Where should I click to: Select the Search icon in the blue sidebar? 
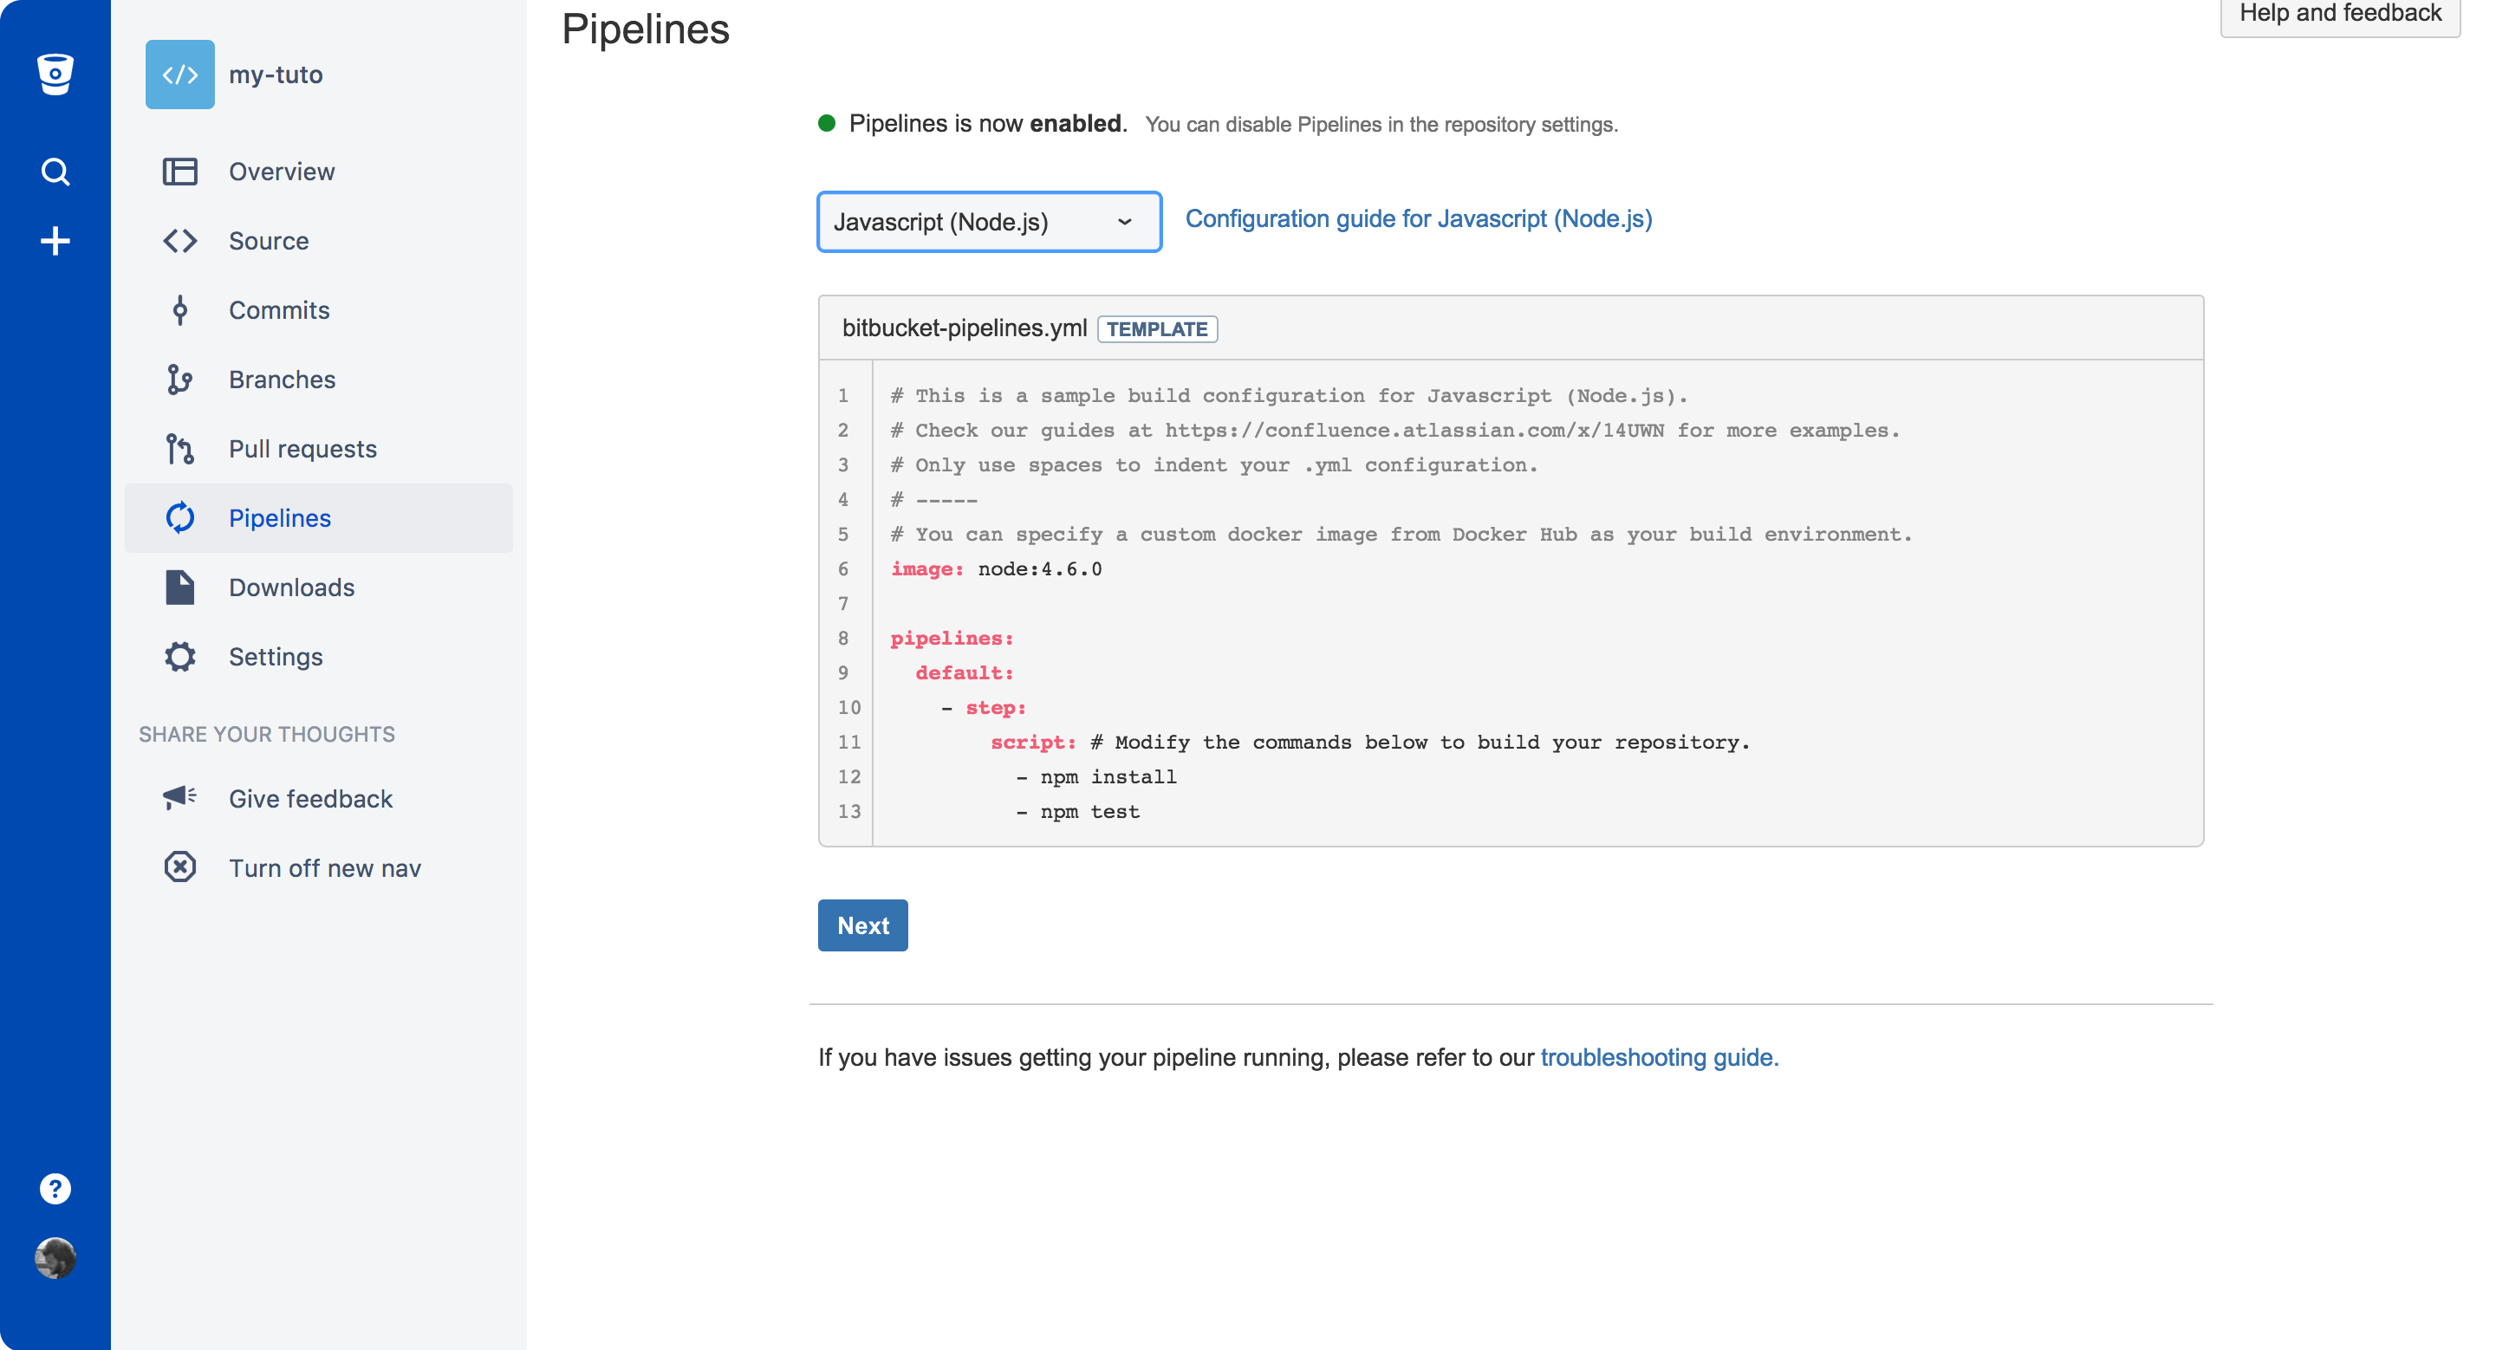(55, 171)
